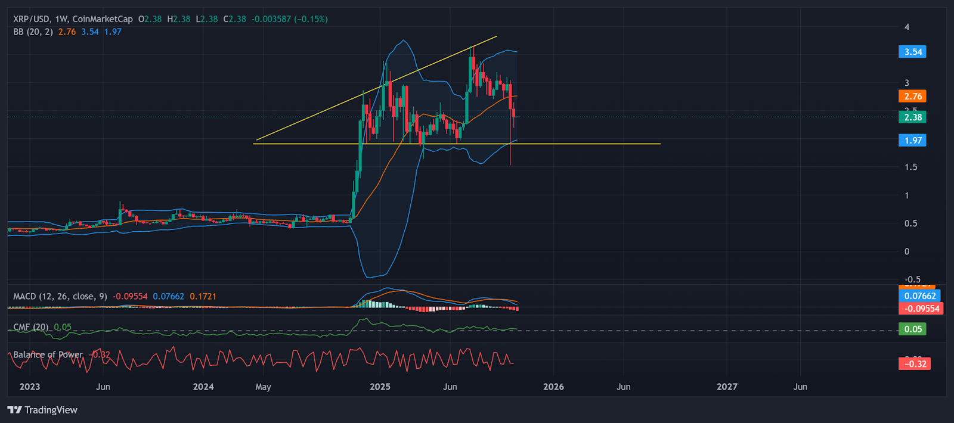Click the red -0.09554 MACD axis tag
Image resolution: width=954 pixels, height=423 pixels.
coord(921,309)
